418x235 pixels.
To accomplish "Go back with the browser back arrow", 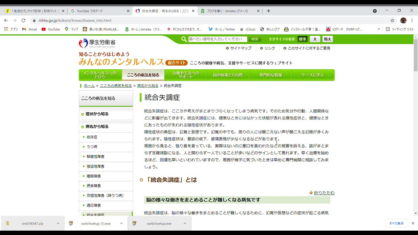I will coord(6,20).
